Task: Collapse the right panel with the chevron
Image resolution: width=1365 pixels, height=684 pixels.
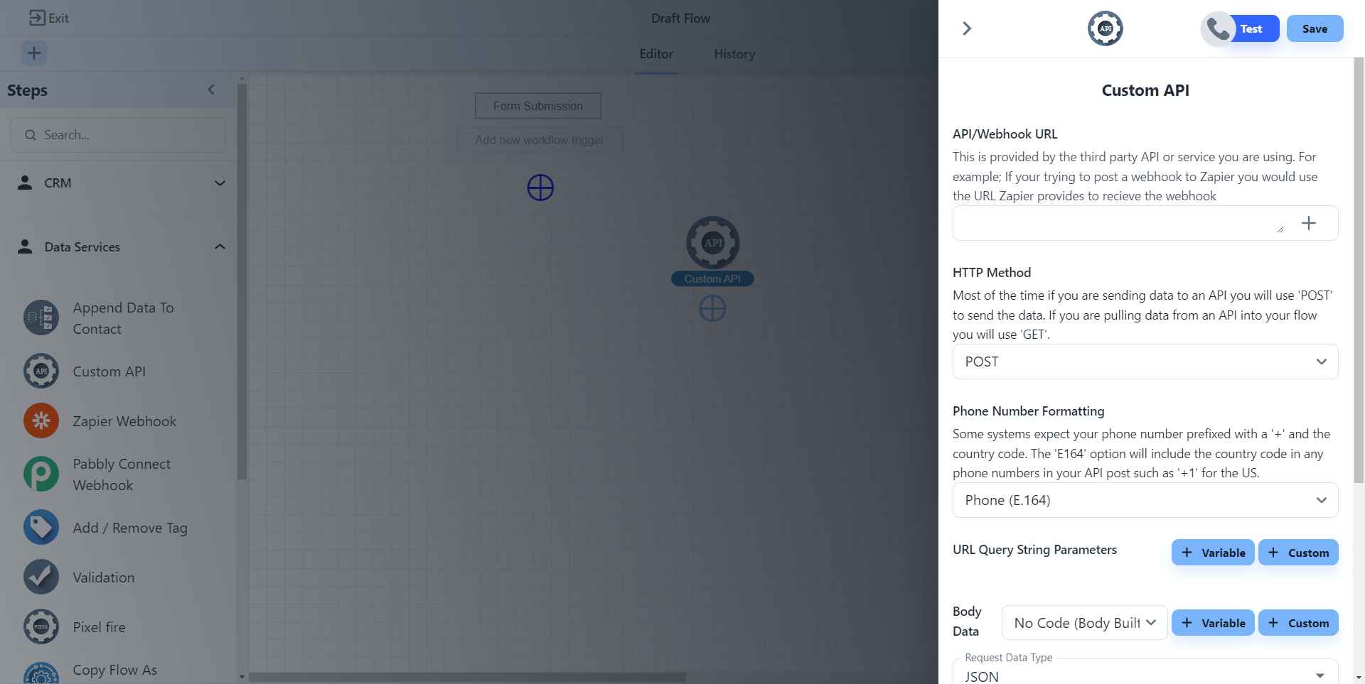Action: coord(967,28)
